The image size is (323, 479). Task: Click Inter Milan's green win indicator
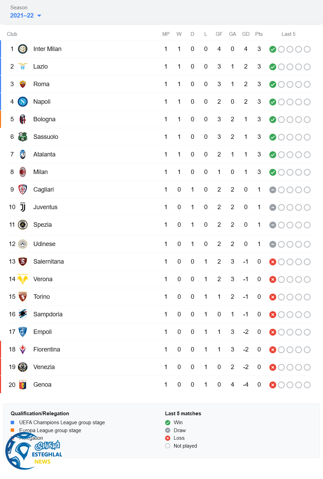coord(273,49)
